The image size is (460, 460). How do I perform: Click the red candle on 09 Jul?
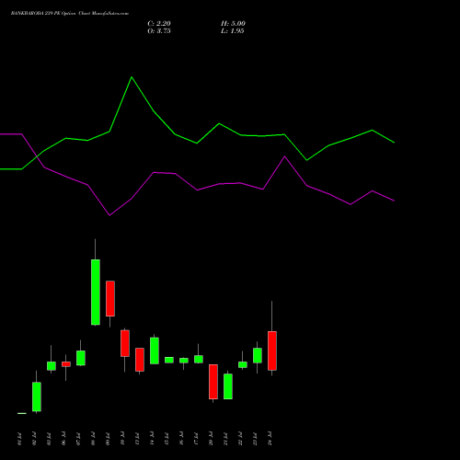pyautogui.click(x=110, y=298)
